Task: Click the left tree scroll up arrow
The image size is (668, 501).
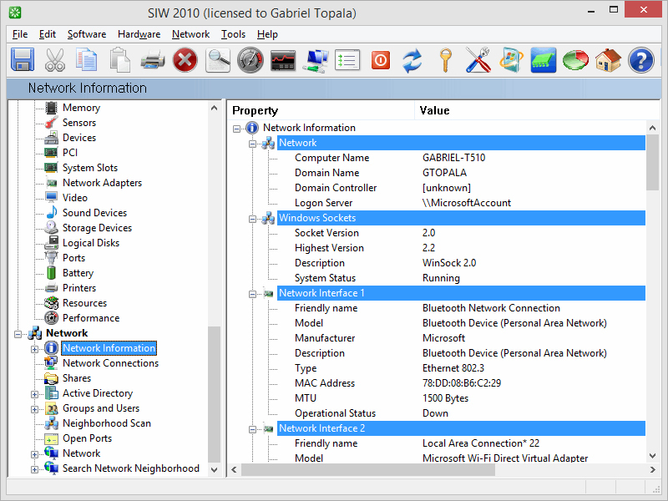Action: pos(214,109)
